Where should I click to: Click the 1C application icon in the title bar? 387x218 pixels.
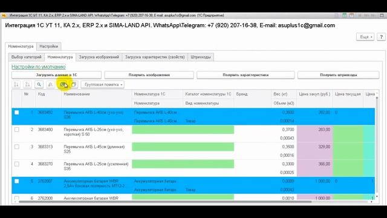(x=4, y=15)
